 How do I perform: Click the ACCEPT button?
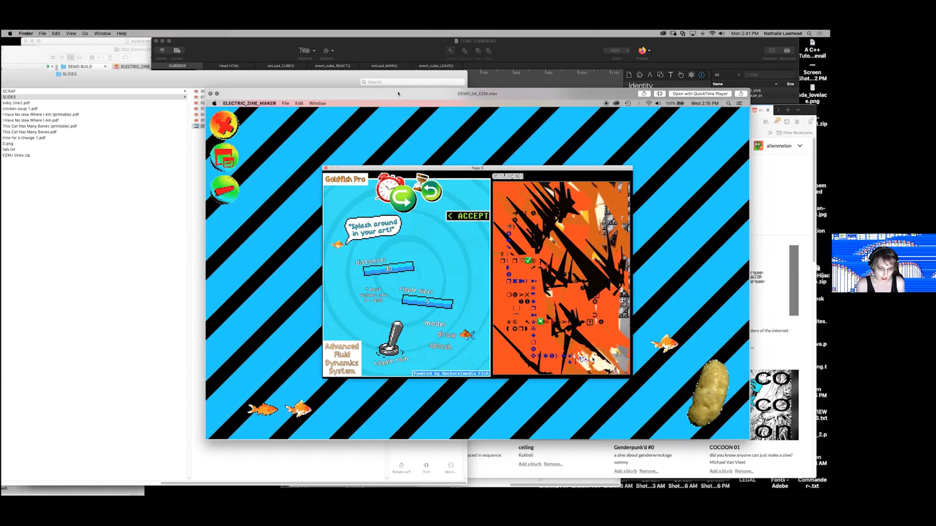[468, 216]
